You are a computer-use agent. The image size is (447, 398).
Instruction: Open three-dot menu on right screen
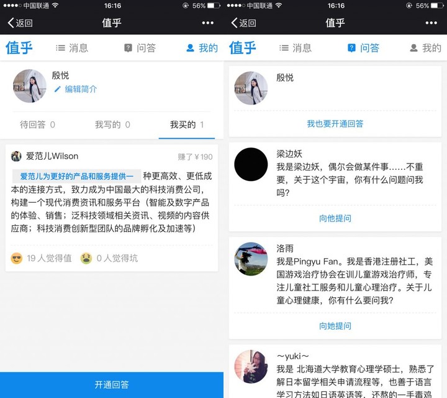[x=431, y=23]
